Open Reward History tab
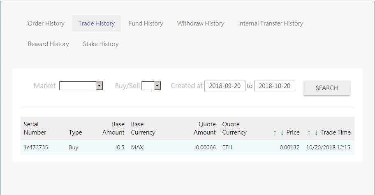Screen dimensions: 375x195 [49, 44]
